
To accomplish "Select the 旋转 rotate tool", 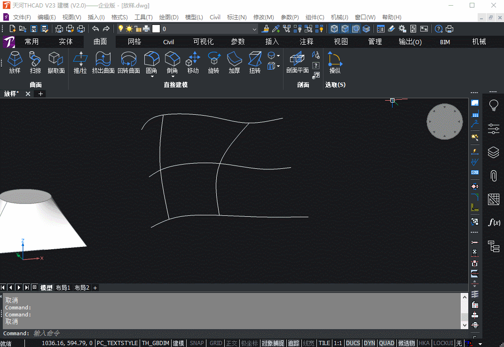I will coord(213,63).
